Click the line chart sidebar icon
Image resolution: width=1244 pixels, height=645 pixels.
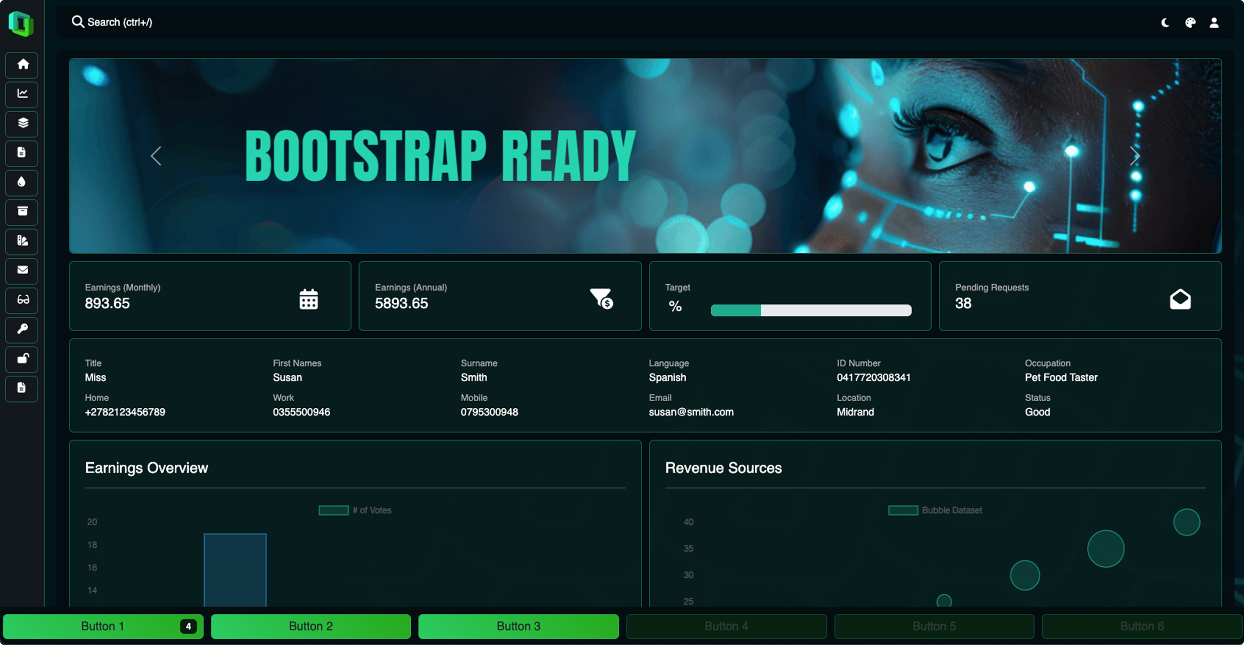point(22,94)
